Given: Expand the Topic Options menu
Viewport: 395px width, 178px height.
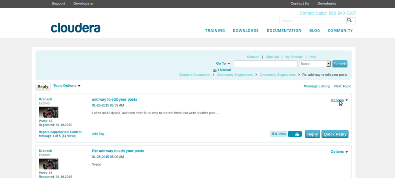Looking at the screenshot, I should pos(67,86).
